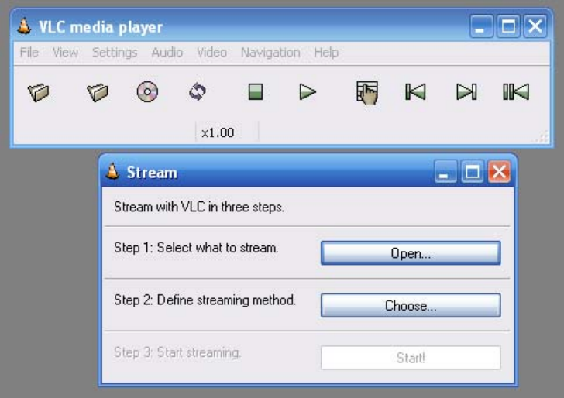
Task: Start playback with the green play triangle
Action: point(308,92)
